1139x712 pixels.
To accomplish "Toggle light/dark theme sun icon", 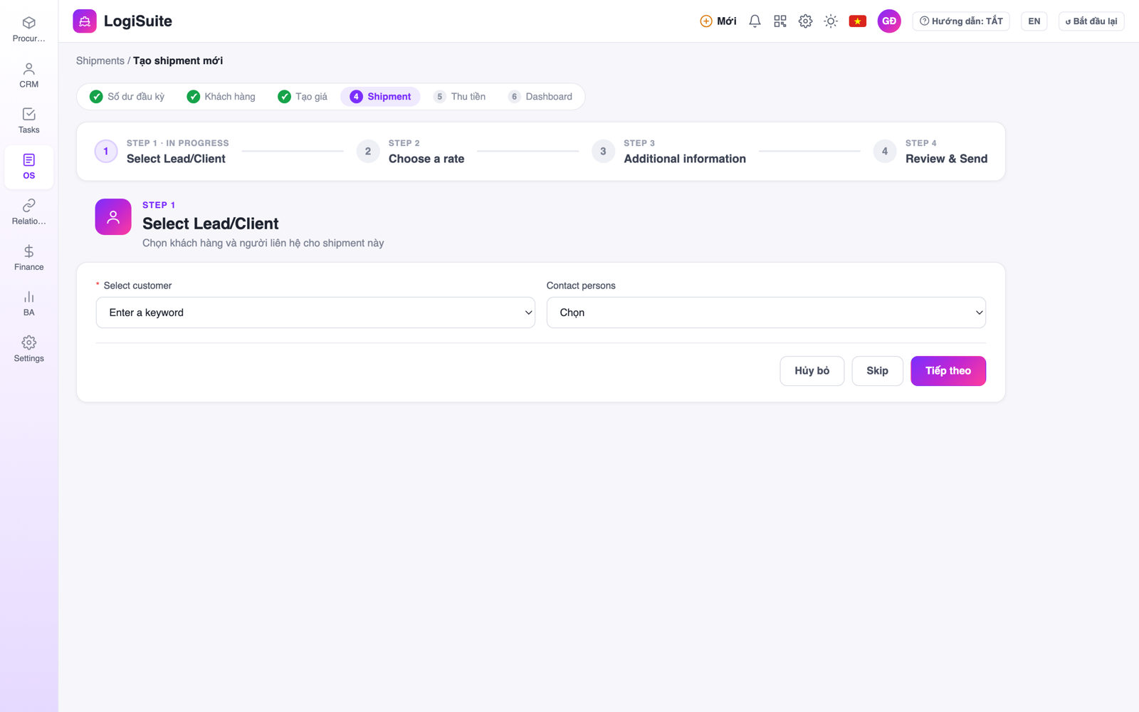I will 831,21.
